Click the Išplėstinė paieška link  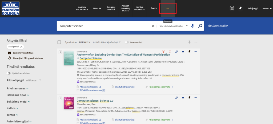coord(218,26)
